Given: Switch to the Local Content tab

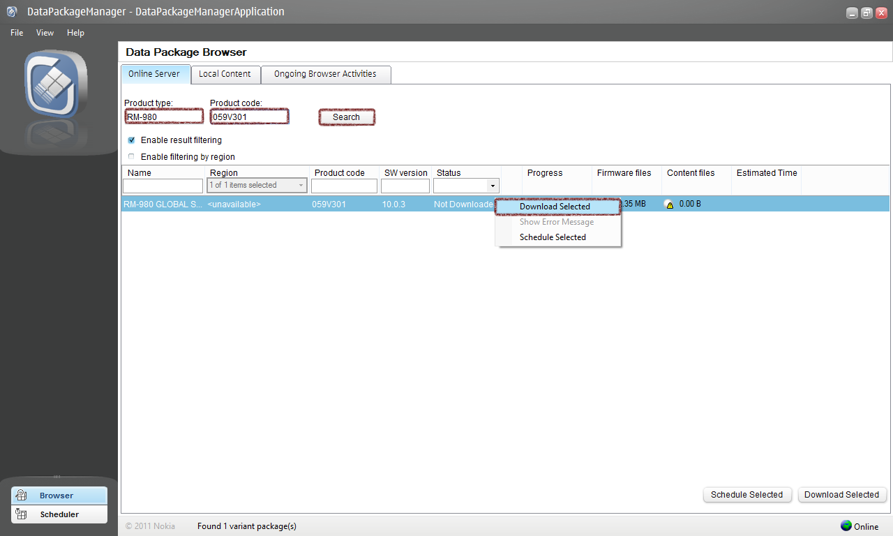Looking at the screenshot, I should coord(225,74).
